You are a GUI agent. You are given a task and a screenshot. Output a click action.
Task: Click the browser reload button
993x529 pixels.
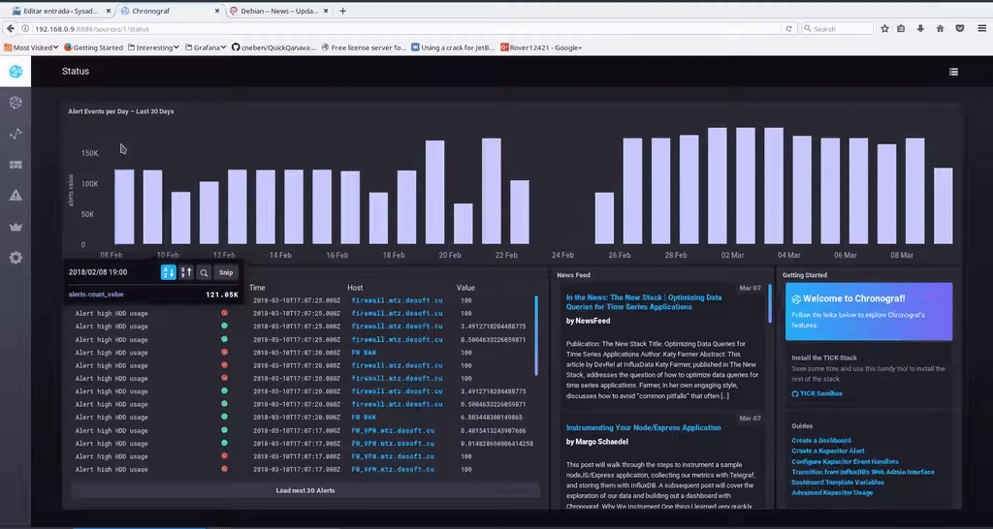(x=789, y=28)
